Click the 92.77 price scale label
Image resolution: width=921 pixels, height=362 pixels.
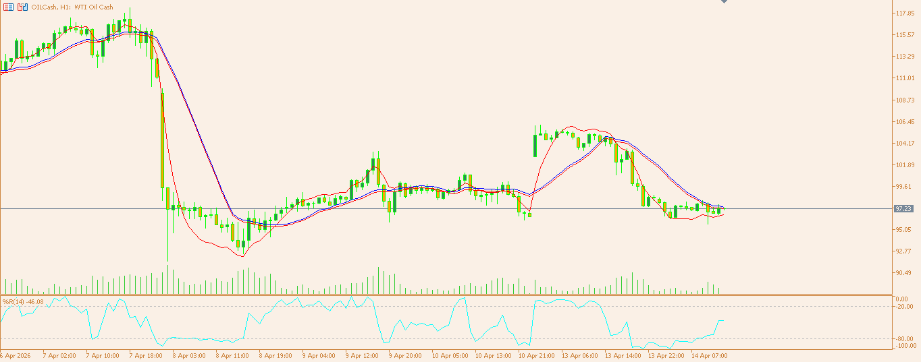coord(905,251)
